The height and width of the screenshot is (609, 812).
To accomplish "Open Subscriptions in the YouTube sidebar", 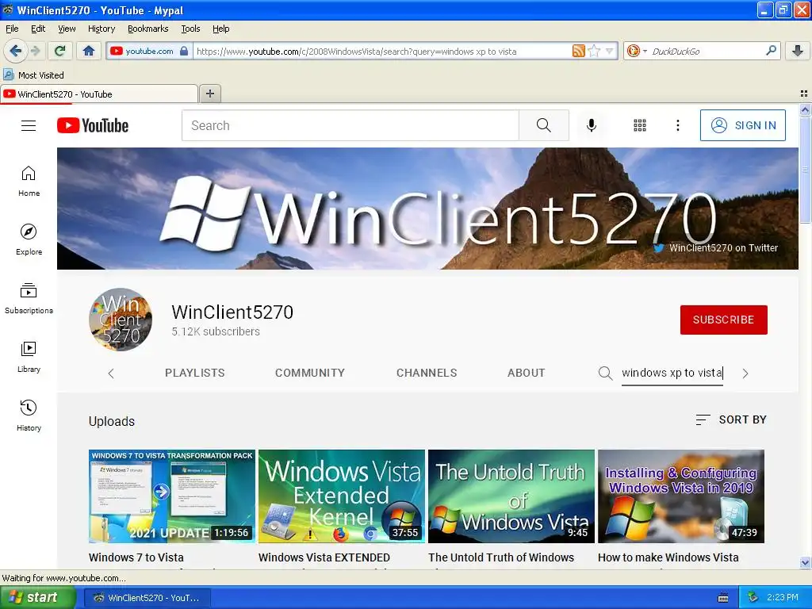I will [x=29, y=298].
